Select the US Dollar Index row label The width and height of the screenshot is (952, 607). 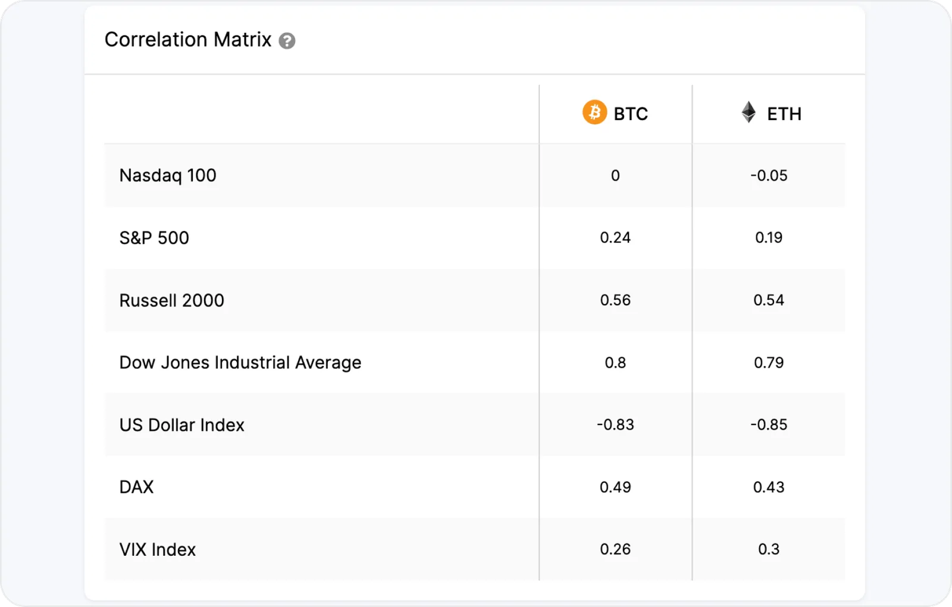click(x=182, y=425)
